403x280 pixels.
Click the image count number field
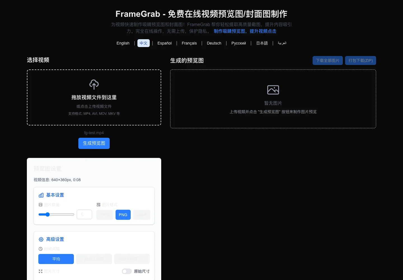(84, 214)
